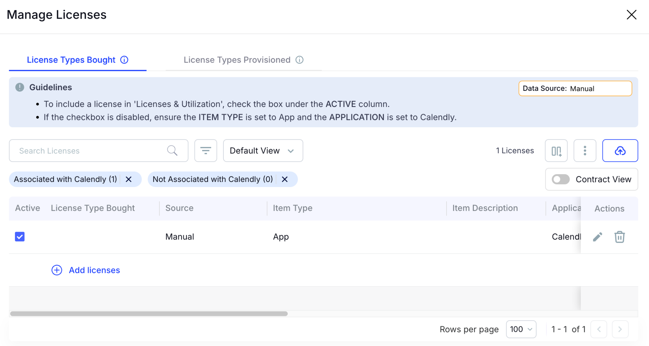Click info icon beside License Types Provisioned

tap(299, 60)
